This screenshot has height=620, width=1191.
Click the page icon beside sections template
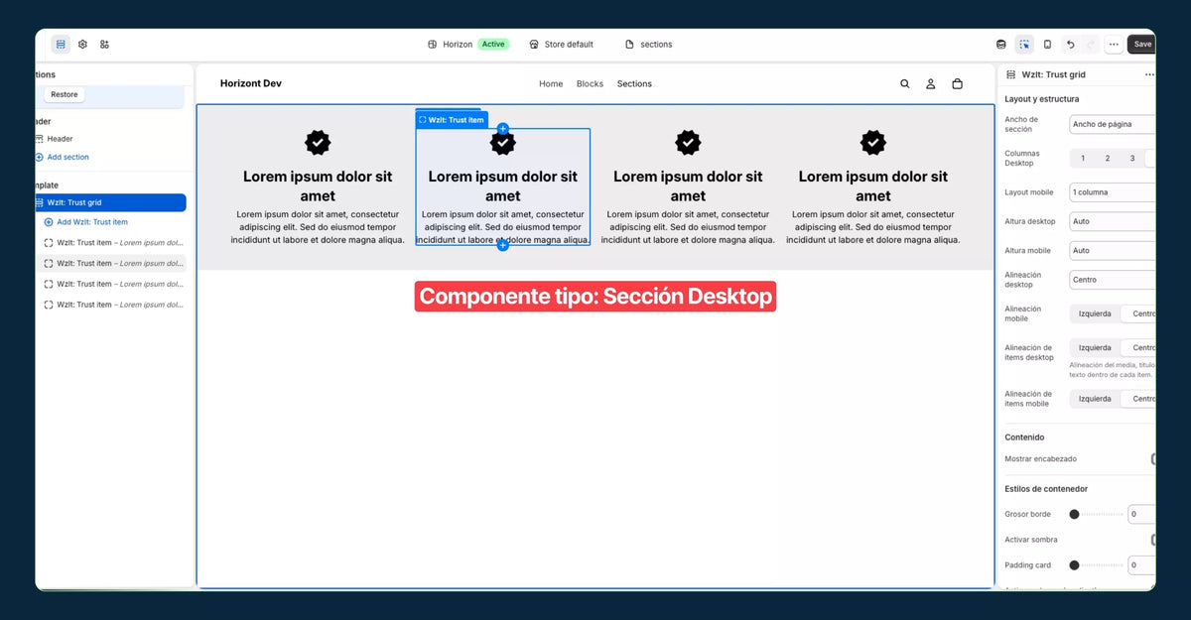point(629,45)
